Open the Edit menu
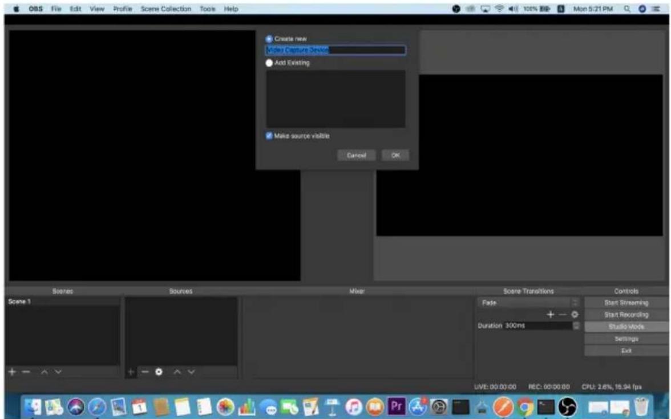 click(75, 9)
